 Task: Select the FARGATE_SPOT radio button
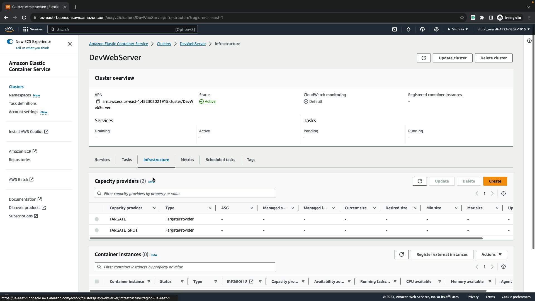(x=97, y=230)
